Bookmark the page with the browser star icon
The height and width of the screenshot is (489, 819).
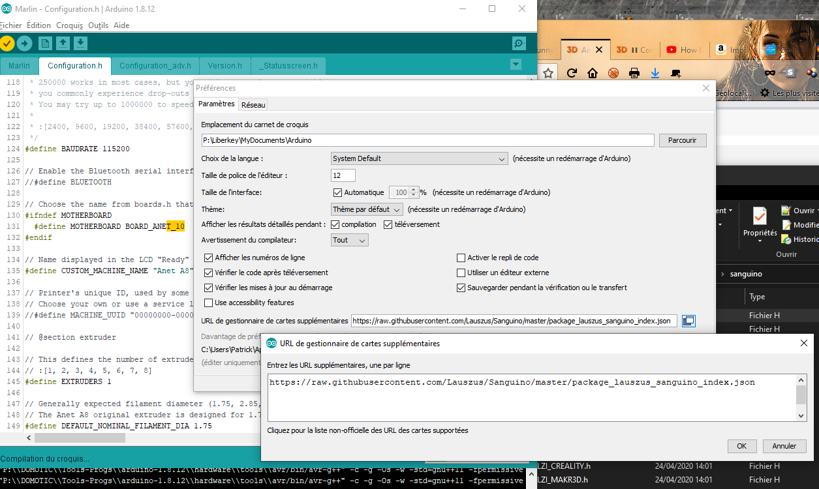tap(549, 73)
